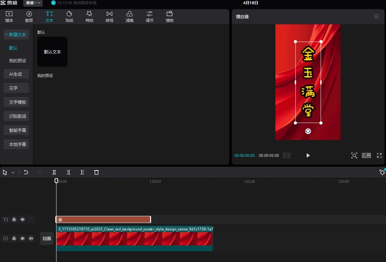Screen dimensions: 386x262
Task: Open the 滤镜 filters panel
Action: click(x=130, y=16)
